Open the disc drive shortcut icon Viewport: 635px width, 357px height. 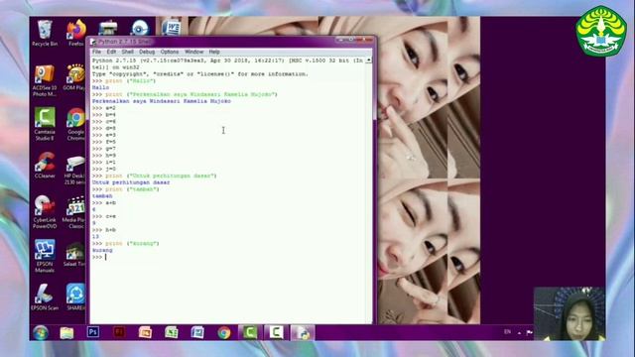pyautogui.click(x=140, y=28)
